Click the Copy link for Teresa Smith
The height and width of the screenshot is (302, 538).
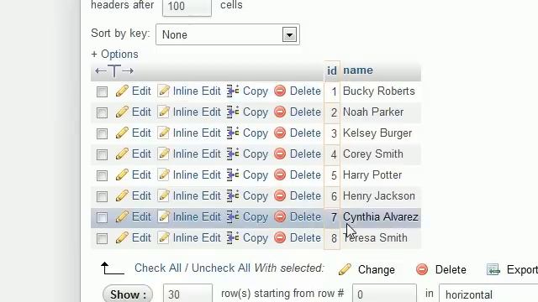pos(256,238)
